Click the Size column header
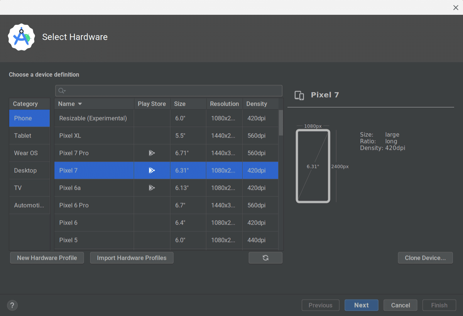463x316 pixels. [x=188, y=104]
